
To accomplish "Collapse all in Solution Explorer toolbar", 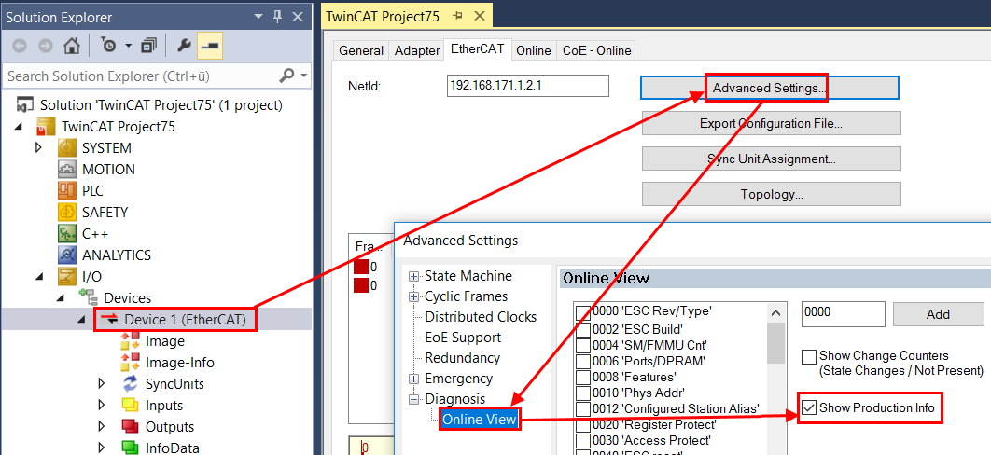I will point(150,46).
